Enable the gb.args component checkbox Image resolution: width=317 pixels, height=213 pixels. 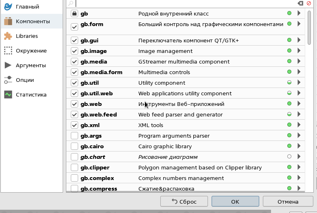pos(74,136)
